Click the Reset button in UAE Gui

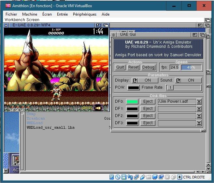click(133, 67)
